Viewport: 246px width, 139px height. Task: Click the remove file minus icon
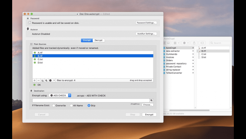pos(38,80)
